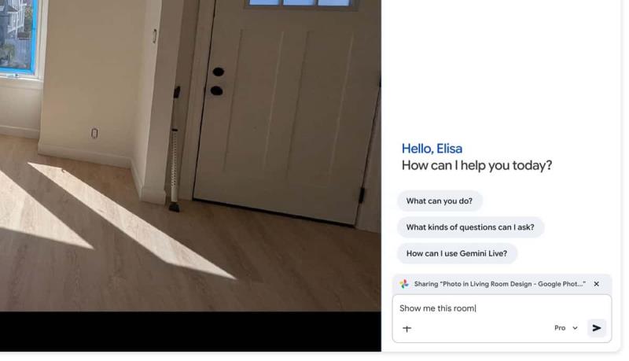This screenshot has width=629, height=361.
Task: Expand the Pro model dropdown
Action: coord(565,328)
